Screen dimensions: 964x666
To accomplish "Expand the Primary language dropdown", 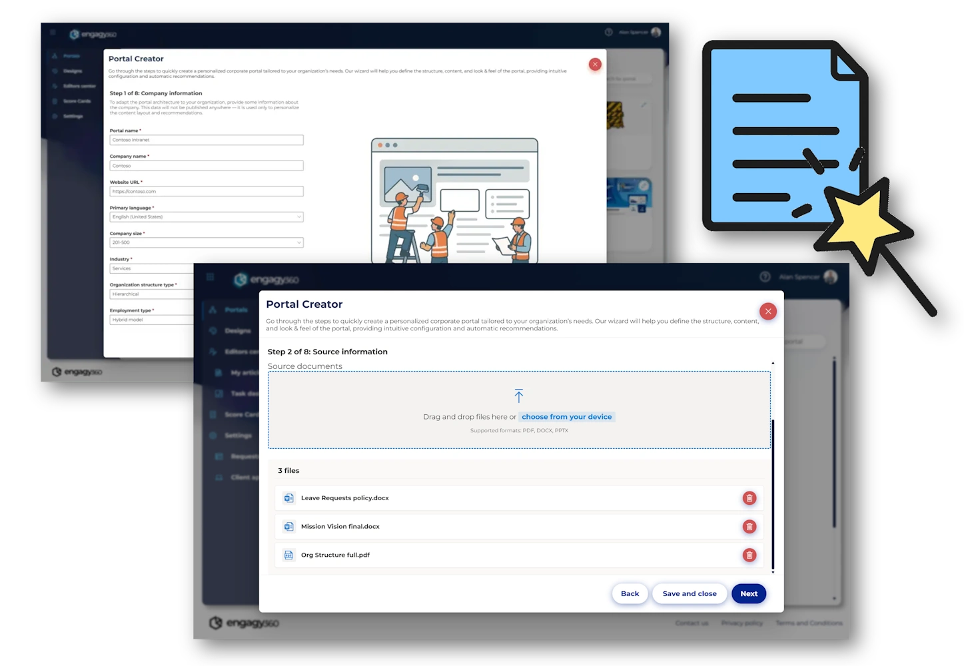I will tap(207, 217).
